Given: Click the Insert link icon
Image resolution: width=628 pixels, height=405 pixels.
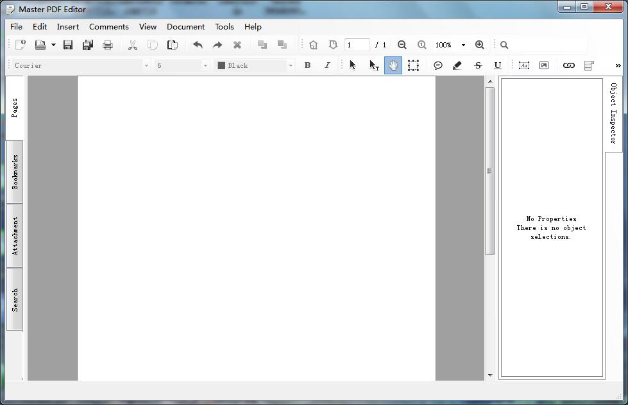Looking at the screenshot, I should [568, 65].
